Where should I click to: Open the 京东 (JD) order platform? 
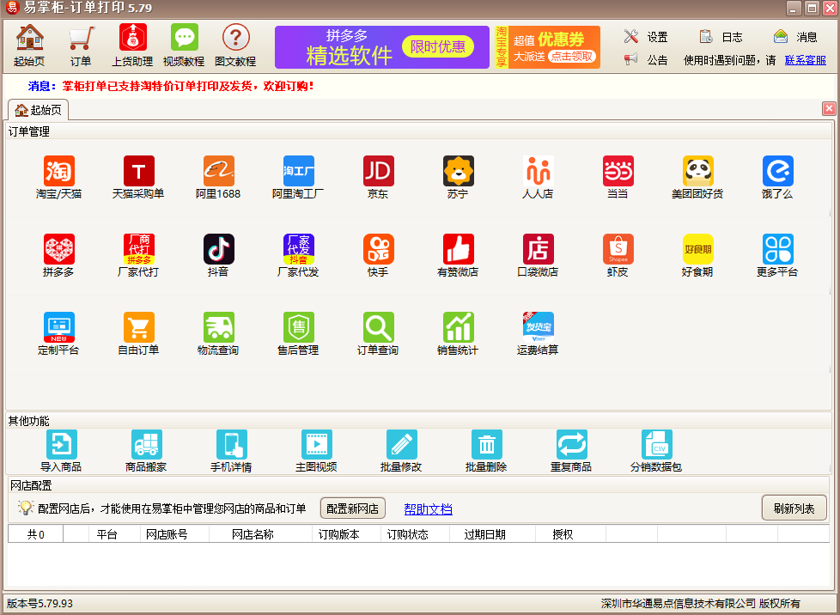click(x=378, y=172)
